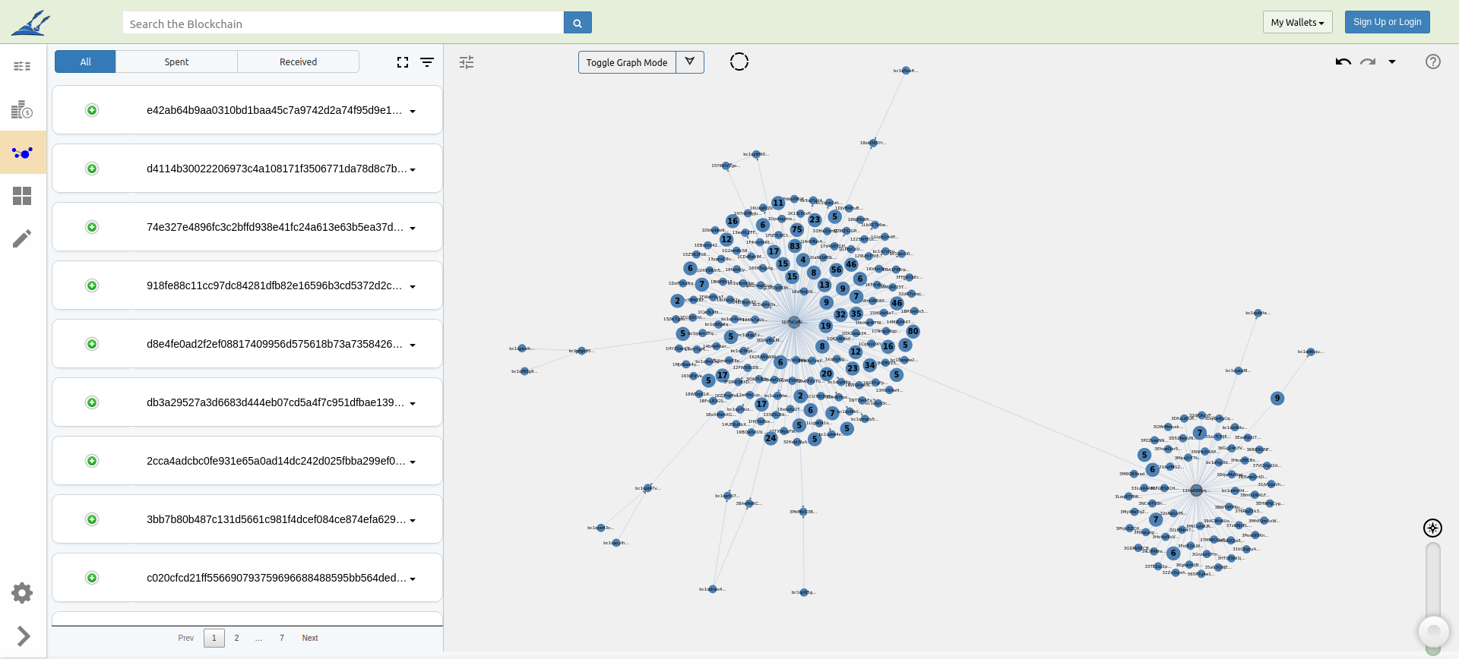Open the transaction filter icon
The width and height of the screenshot is (1459, 659).
point(427,62)
